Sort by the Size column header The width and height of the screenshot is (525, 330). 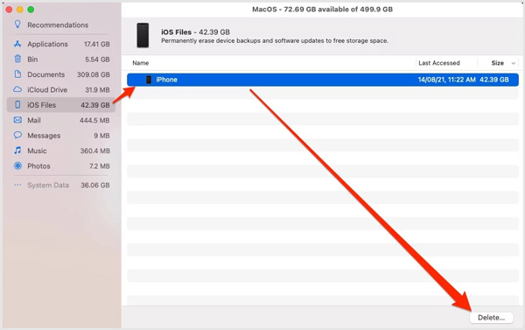click(x=497, y=63)
